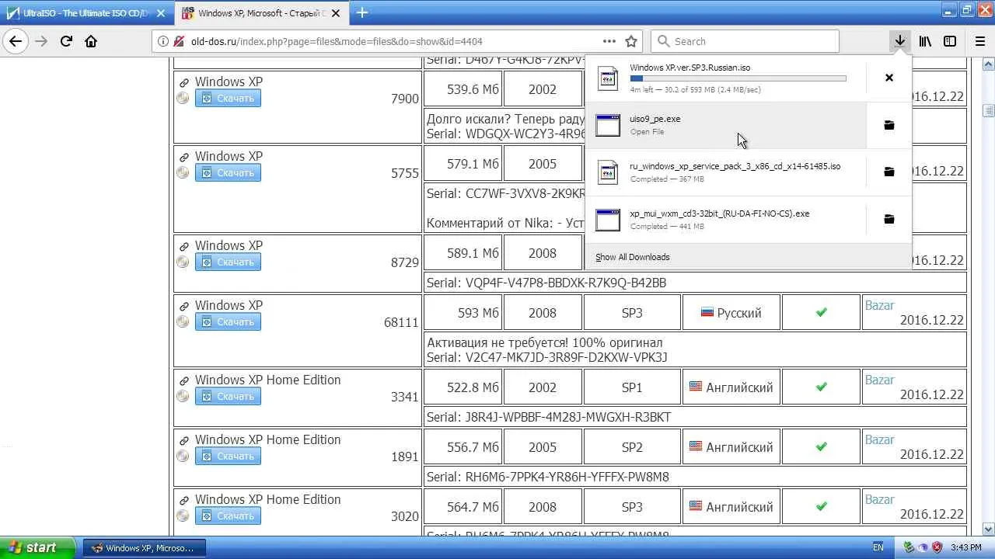Open the page actions three-dot menu
Viewport: 995px width, 559px height.
click(609, 41)
